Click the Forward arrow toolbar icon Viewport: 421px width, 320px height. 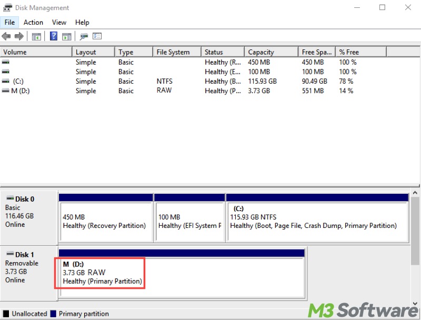pos(19,36)
